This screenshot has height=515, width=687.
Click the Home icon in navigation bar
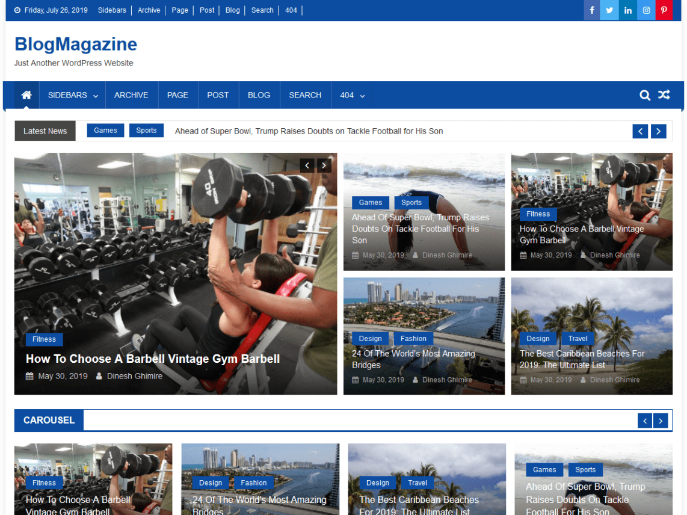(x=26, y=94)
